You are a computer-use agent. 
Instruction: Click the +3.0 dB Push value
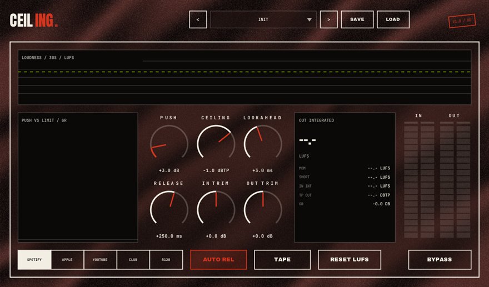coord(169,170)
